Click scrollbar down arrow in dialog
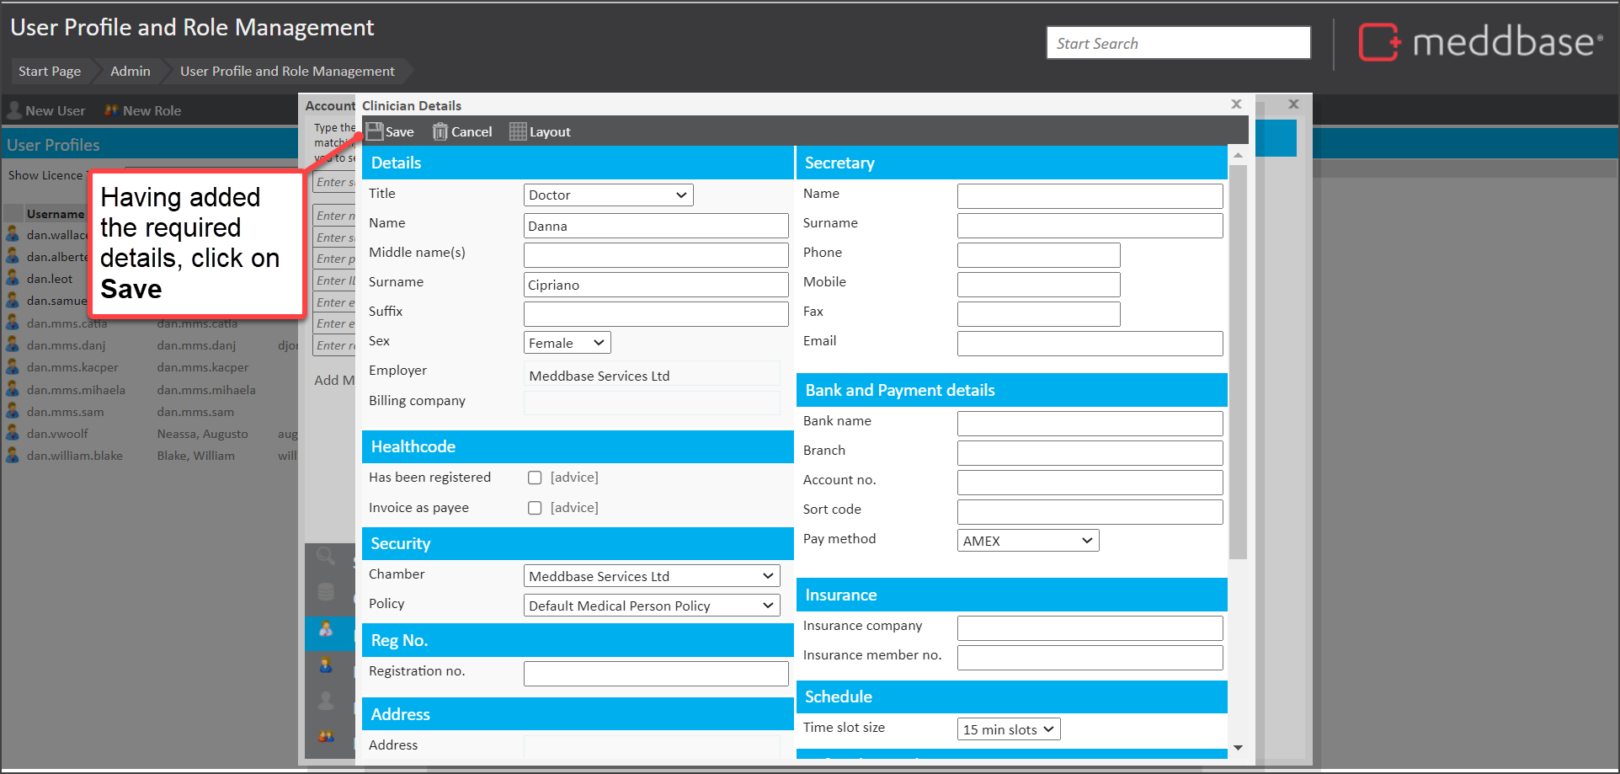 coord(1238,747)
